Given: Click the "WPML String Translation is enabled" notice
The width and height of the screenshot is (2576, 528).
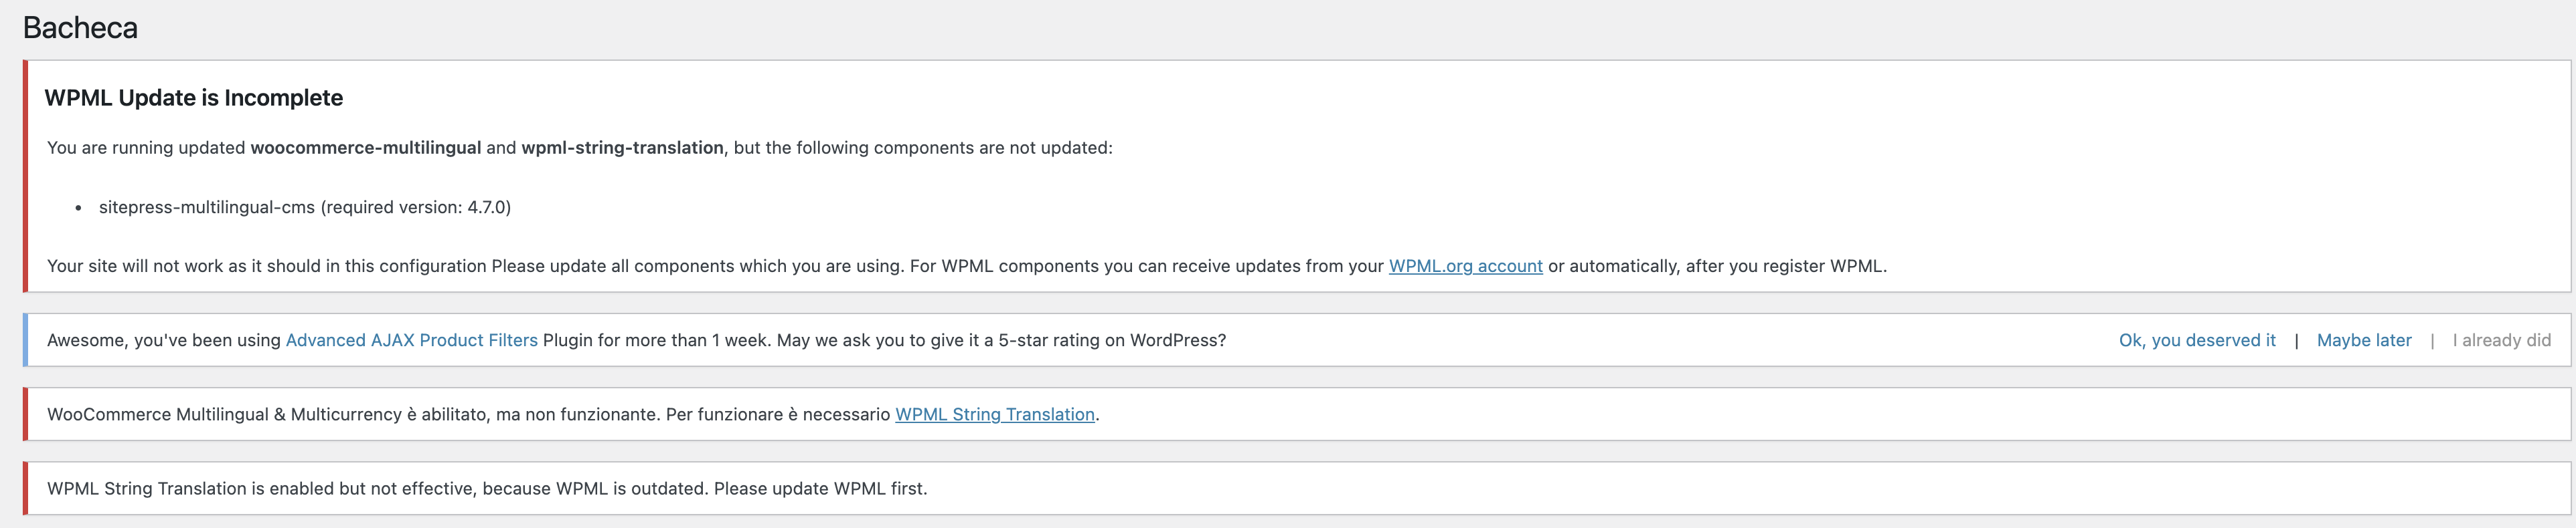Looking at the screenshot, I should 300,488.
